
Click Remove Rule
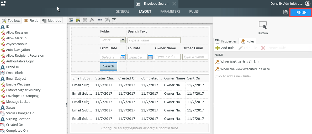[x=273, y=48]
